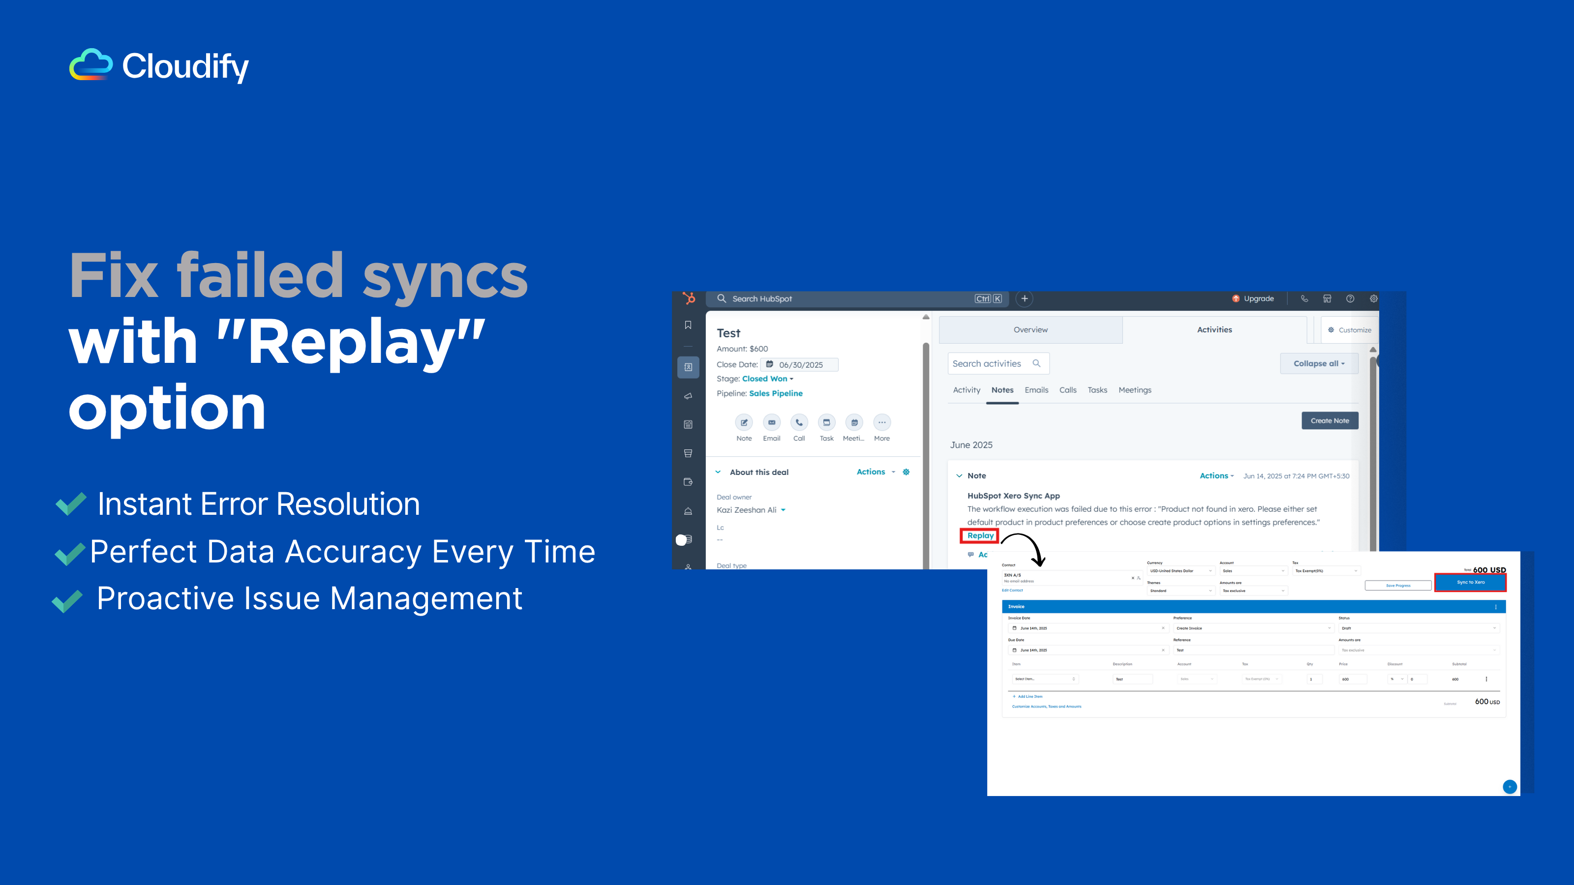Open the settings gear in HubSpot top bar
Image resolution: width=1574 pixels, height=885 pixels.
(1373, 298)
